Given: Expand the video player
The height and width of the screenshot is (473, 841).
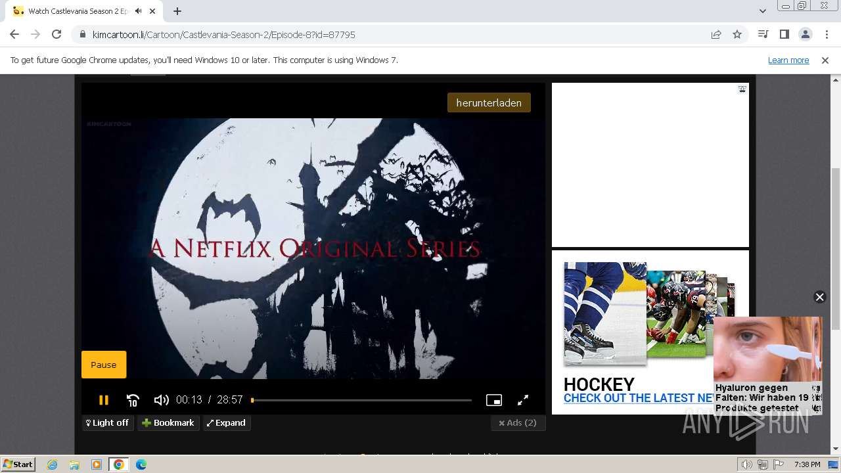Looking at the screenshot, I should pos(227,423).
